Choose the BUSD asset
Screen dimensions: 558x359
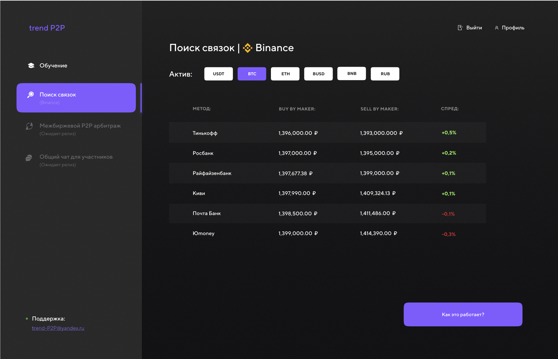tap(318, 74)
